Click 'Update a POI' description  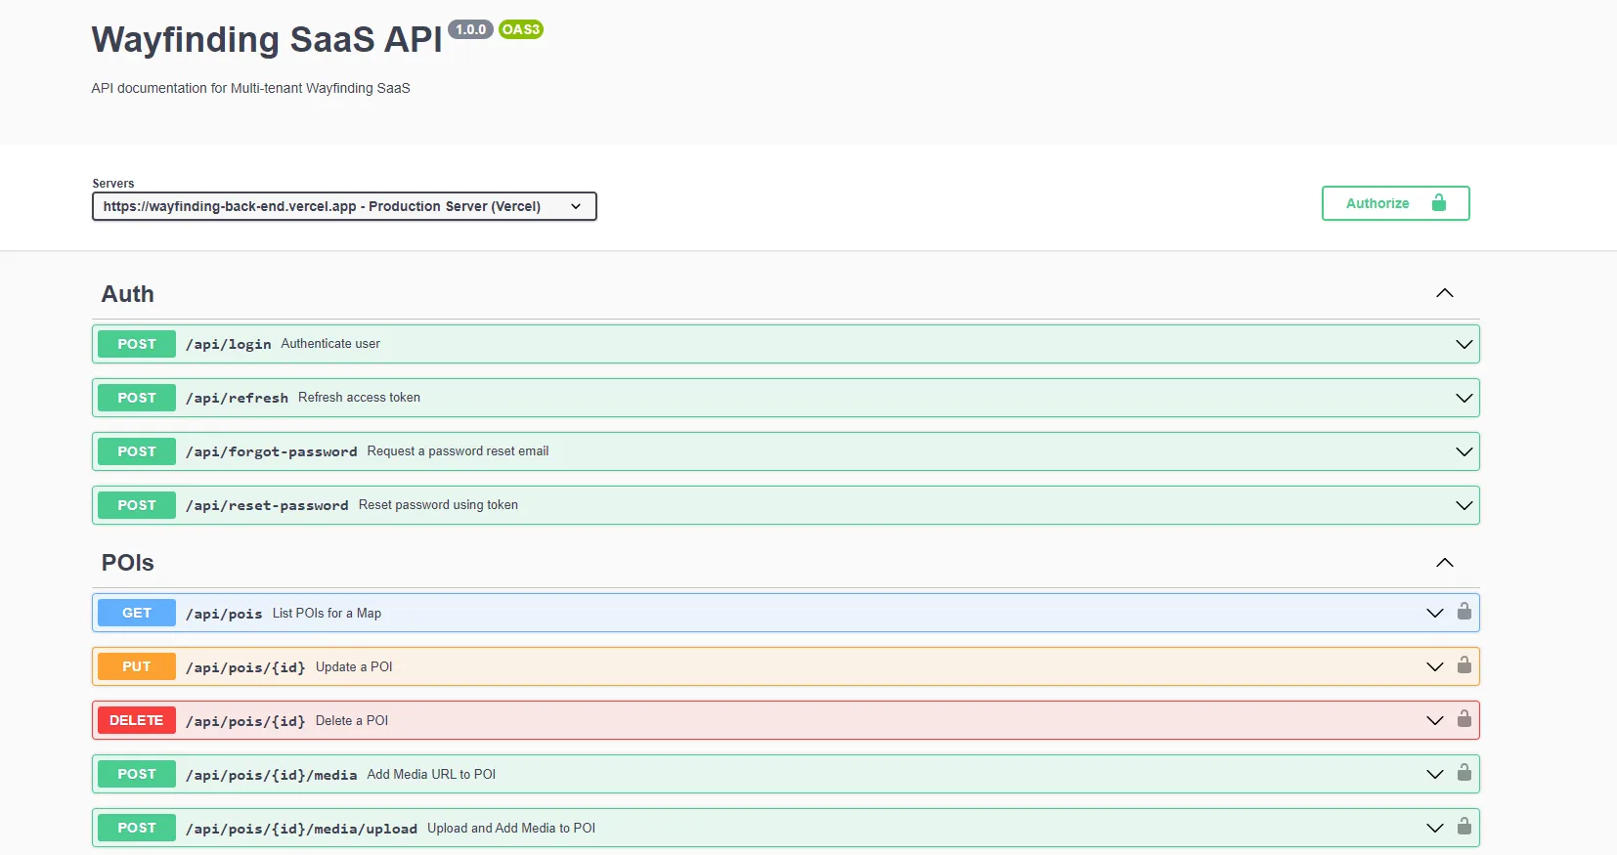tap(354, 666)
